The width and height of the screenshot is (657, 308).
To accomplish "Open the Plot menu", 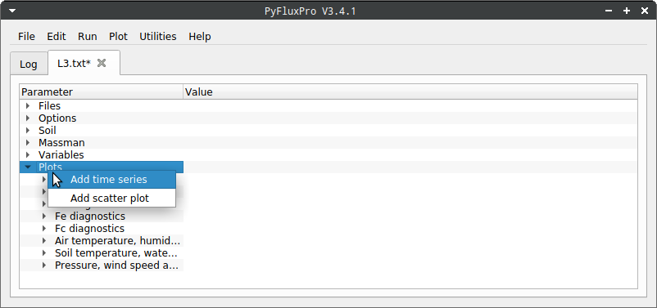I will [118, 37].
